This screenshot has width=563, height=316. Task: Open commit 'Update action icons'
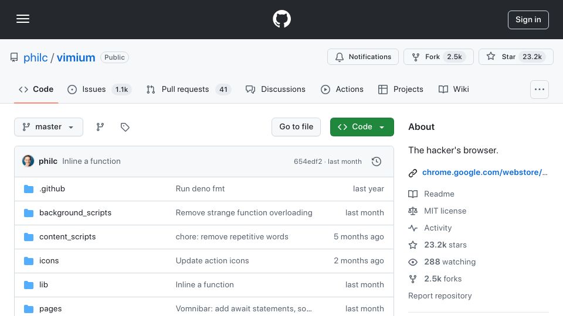[212, 261]
